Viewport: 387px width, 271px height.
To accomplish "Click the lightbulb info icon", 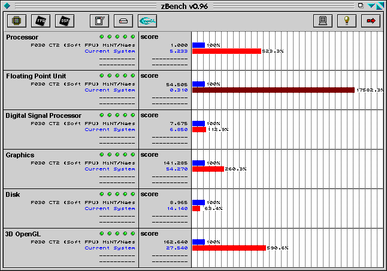I will [x=346, y=21].
